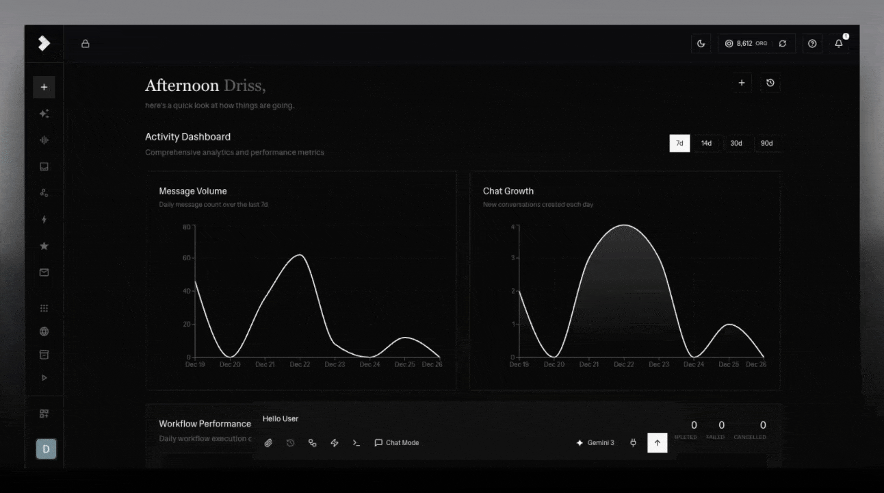The height and width of the screenshot is (493, 884).
Task: Open the user avatar D menu
Action: tap(46, 449)
